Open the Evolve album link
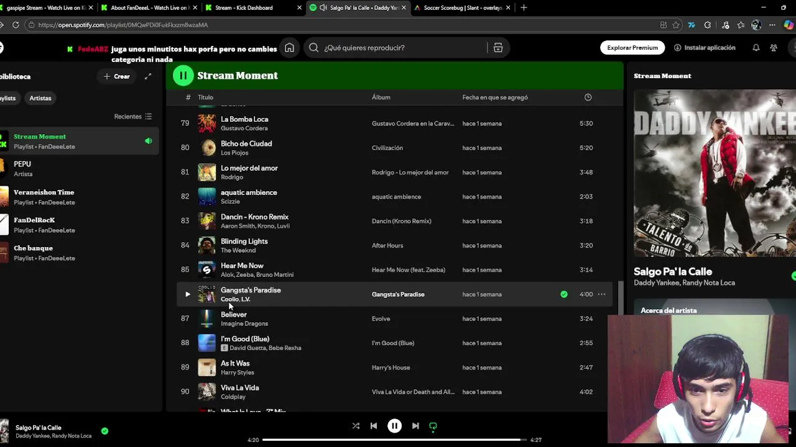This screenshot has width=796, height=447. pyautogui.click(x=381, y=318)
